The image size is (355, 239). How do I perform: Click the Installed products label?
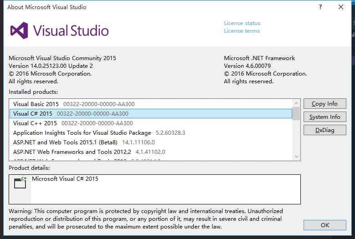[33, 92]
